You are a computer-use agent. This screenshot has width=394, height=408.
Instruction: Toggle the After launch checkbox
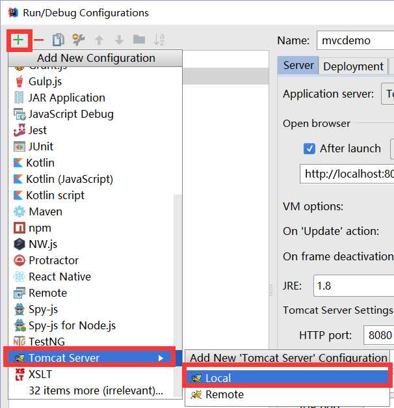click(309, 149)
